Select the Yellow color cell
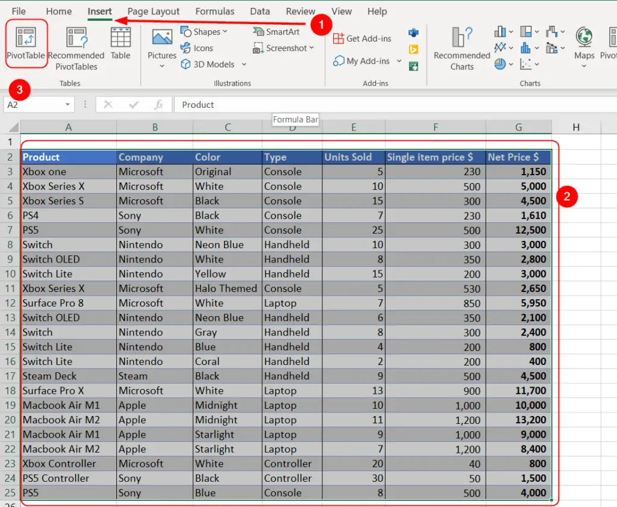This screenshot has height=507, width=617. 227,274
